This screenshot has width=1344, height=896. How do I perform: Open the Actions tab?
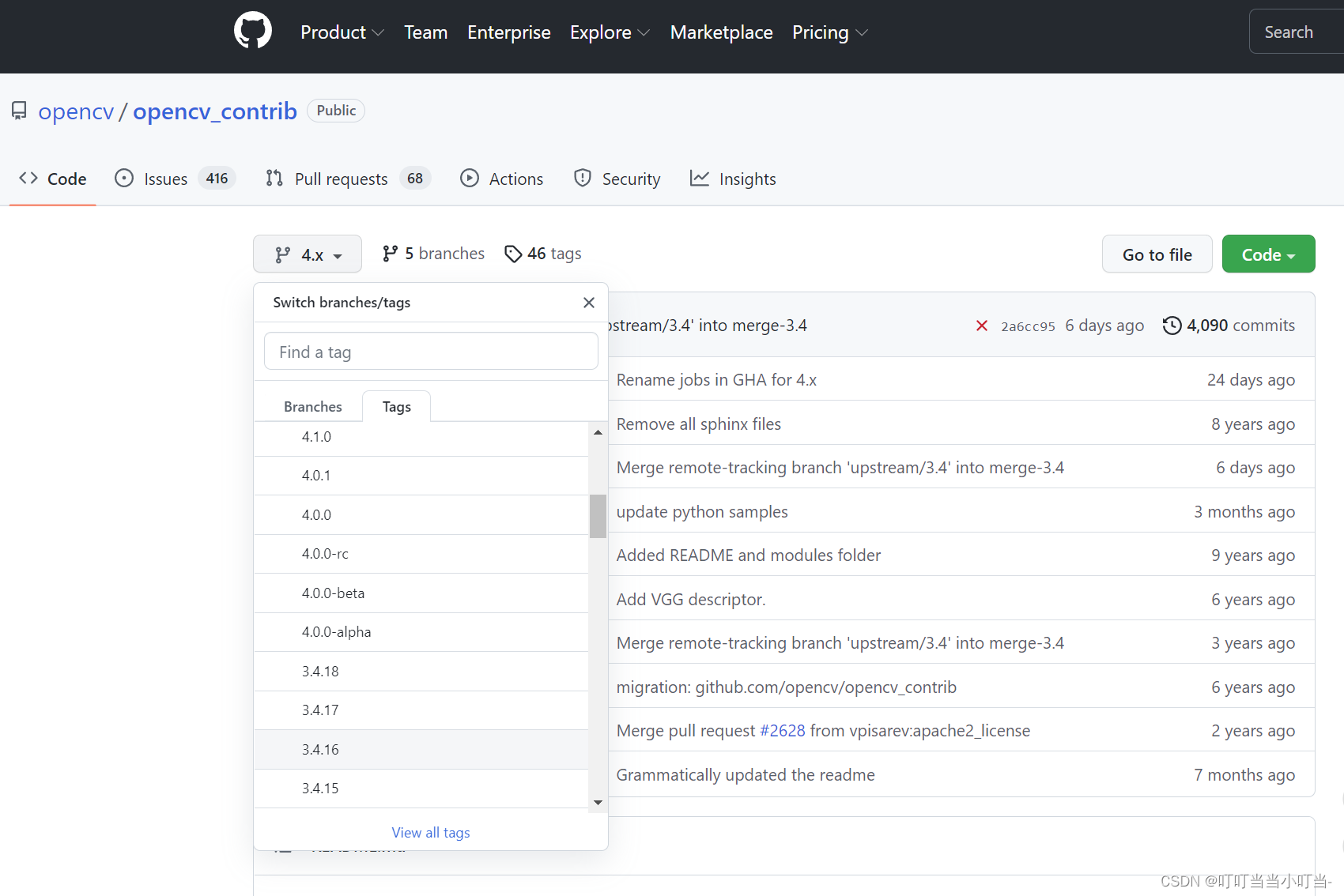pyautogui.click(x=502, y=179)
